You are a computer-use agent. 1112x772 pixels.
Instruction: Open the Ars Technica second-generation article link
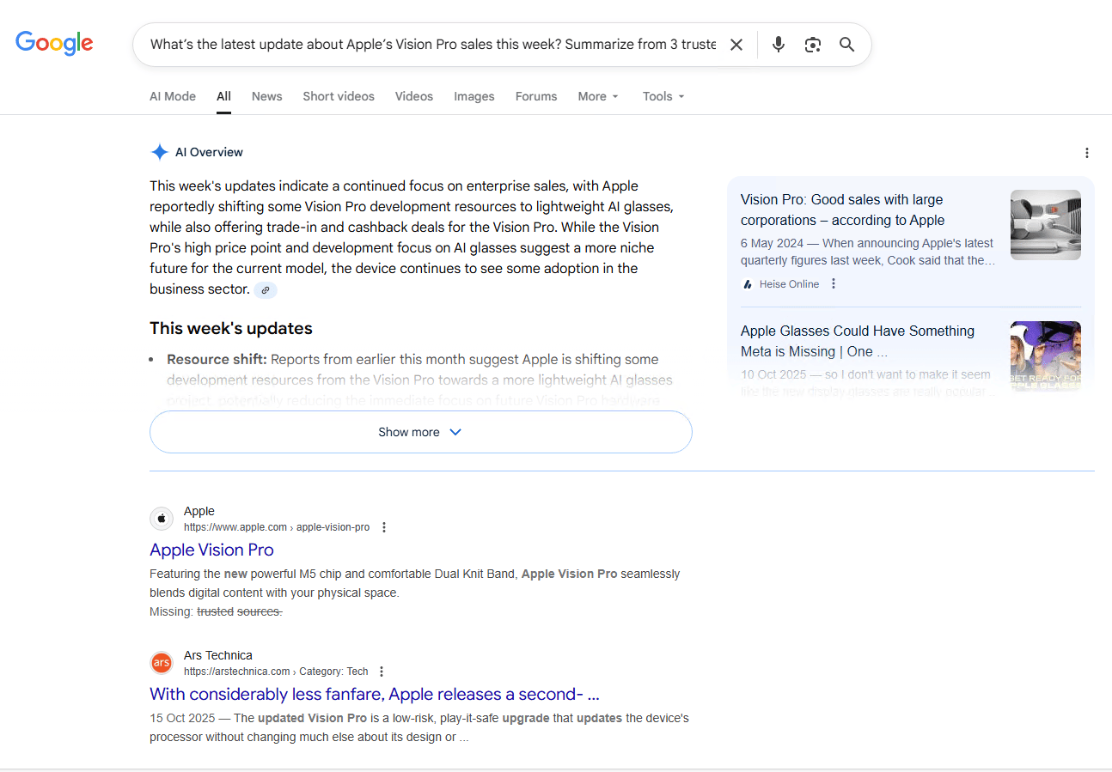[375, 694]
